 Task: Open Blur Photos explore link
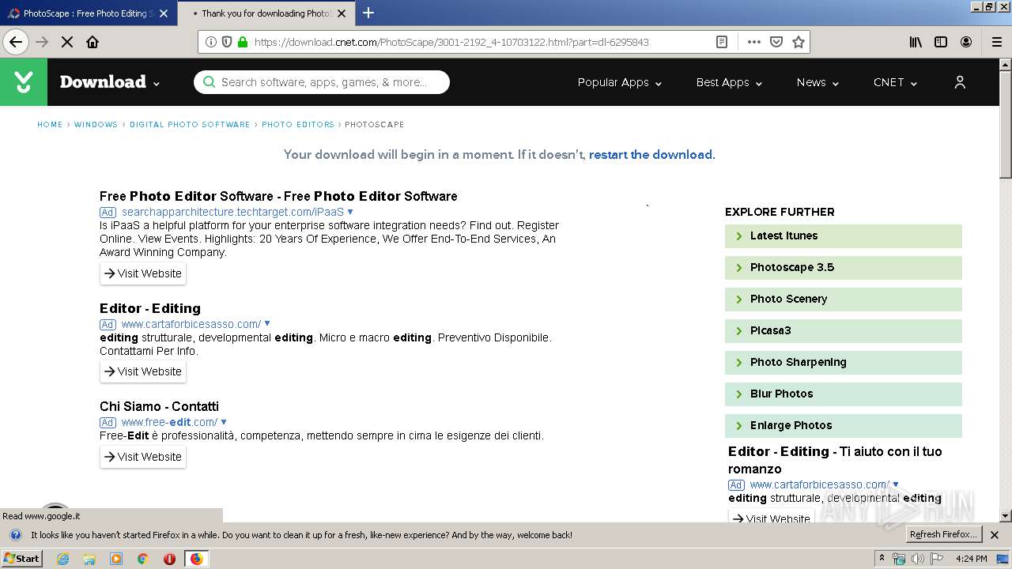coord(844,394)
